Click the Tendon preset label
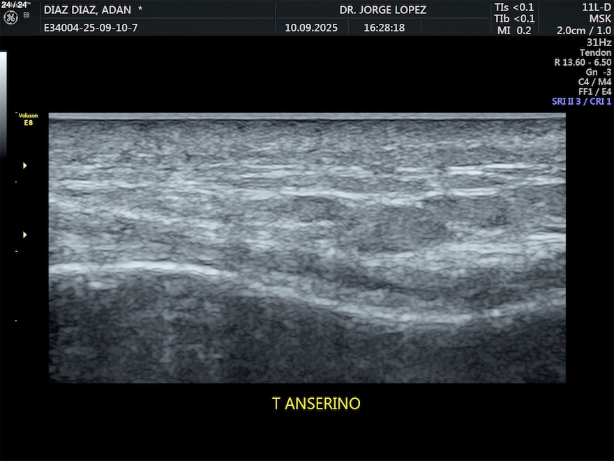The height and width of the screenshot is (461, 614). pos(595,52)
